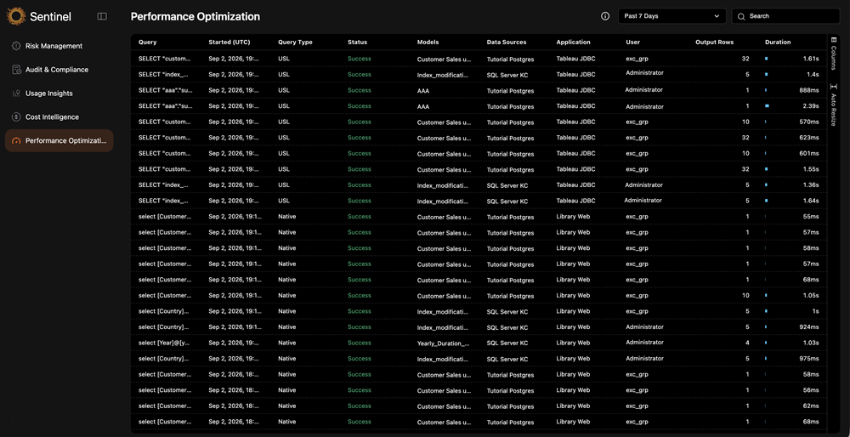Click the Performance Optimization gauge icon
This screenshot has width=850, height=437.
(x=15, y=141)
